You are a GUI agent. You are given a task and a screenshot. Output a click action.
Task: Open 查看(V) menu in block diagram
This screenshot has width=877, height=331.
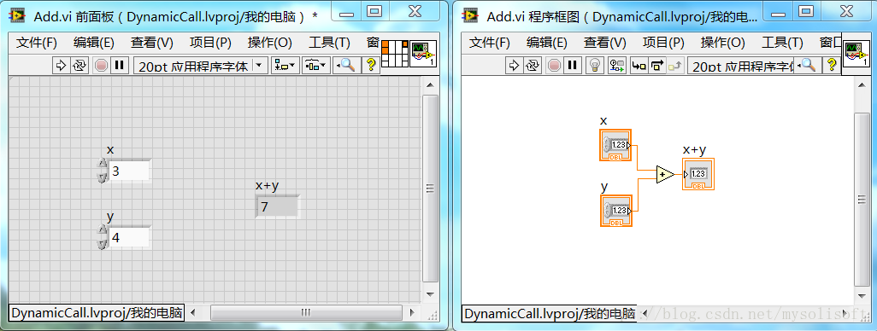click(x=605, y=43)
